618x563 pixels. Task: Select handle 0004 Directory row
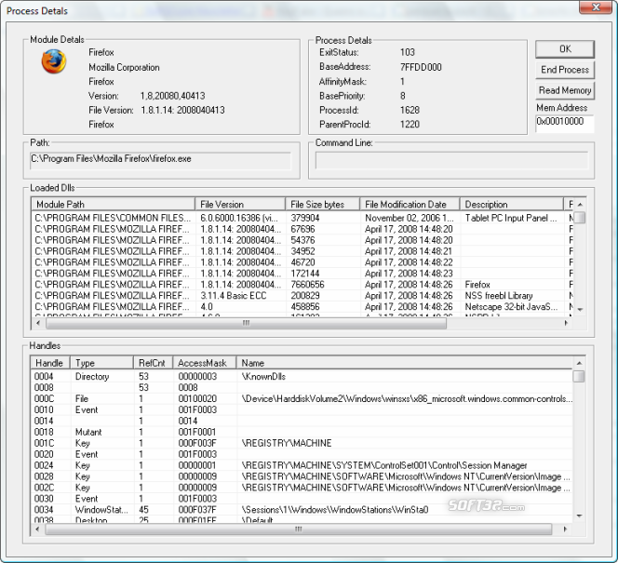(302, 376)
